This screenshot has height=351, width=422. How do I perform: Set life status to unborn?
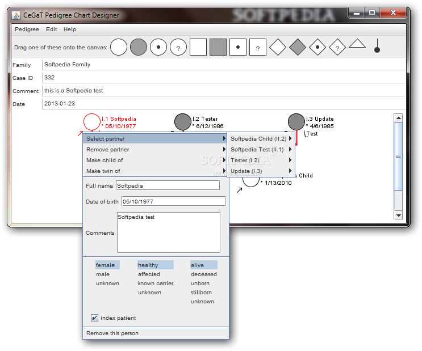click(200, 284)
